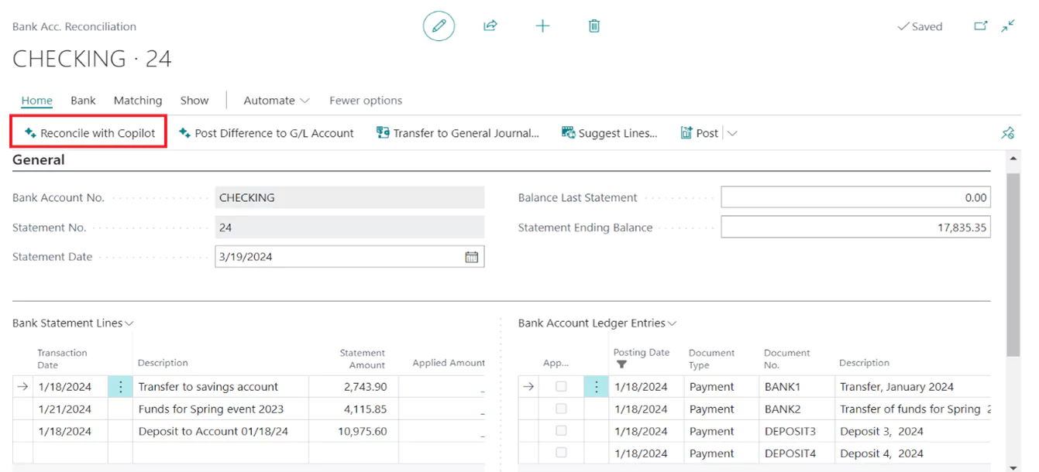Click the scrollbar up arrow
Image resolution: width=1039 pixels, height=472 pixels.
point(1013,159)
